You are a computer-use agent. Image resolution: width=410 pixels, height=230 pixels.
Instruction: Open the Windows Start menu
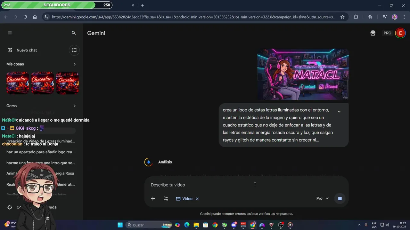tap(120, 225)
